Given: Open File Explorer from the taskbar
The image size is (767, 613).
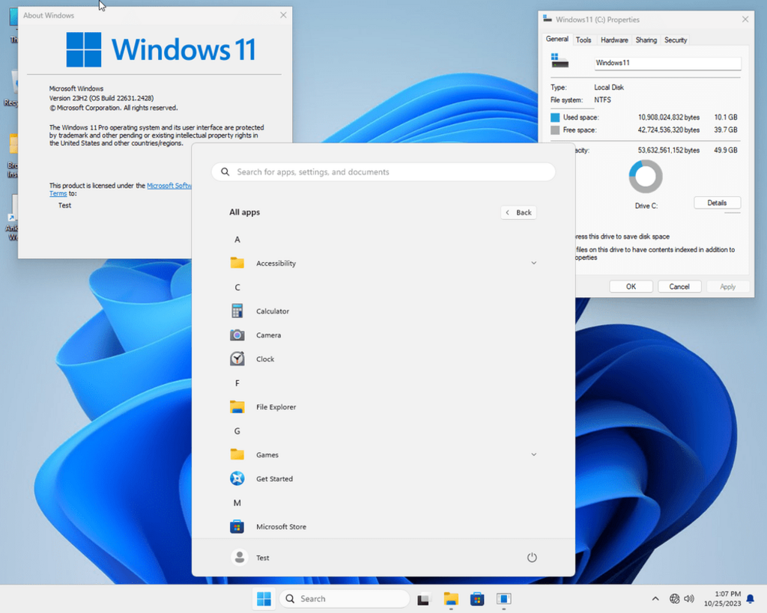Looking at the screenshot, I should (x=451, y=599).
